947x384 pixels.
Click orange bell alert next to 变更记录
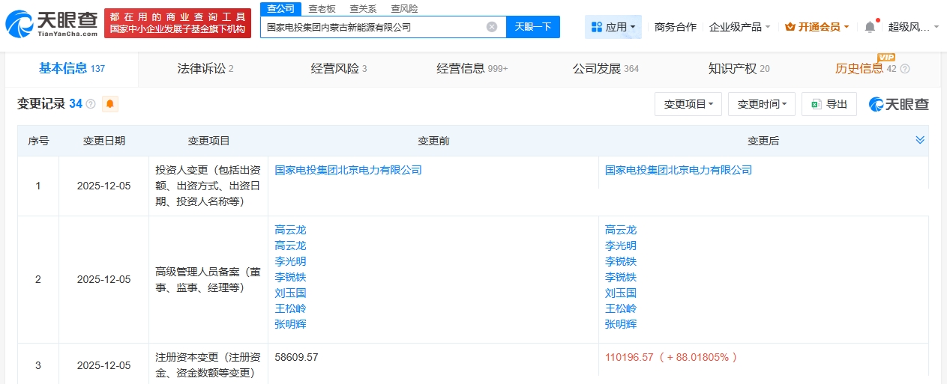point(110,104)
